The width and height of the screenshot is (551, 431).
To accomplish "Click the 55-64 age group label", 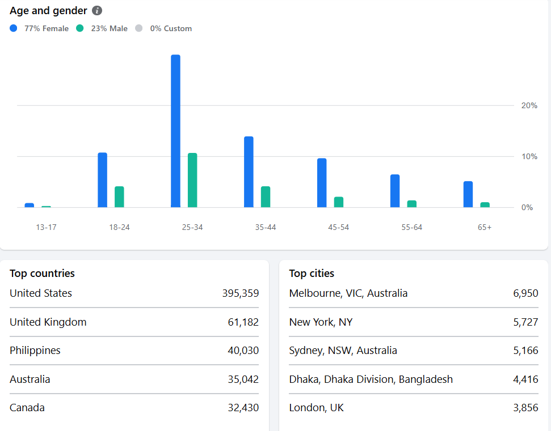I will 412,227.
